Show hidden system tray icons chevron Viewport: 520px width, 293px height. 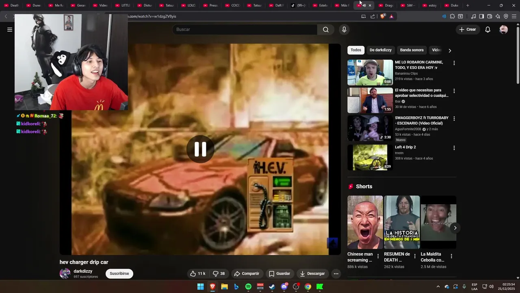tap(438, 286)
